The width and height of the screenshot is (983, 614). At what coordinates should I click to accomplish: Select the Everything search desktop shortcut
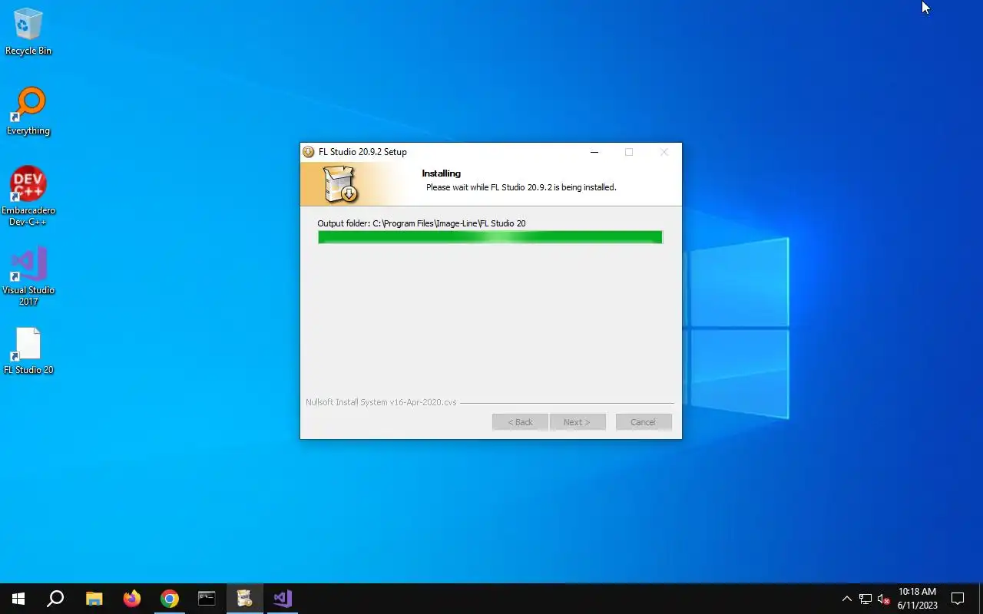28,112
